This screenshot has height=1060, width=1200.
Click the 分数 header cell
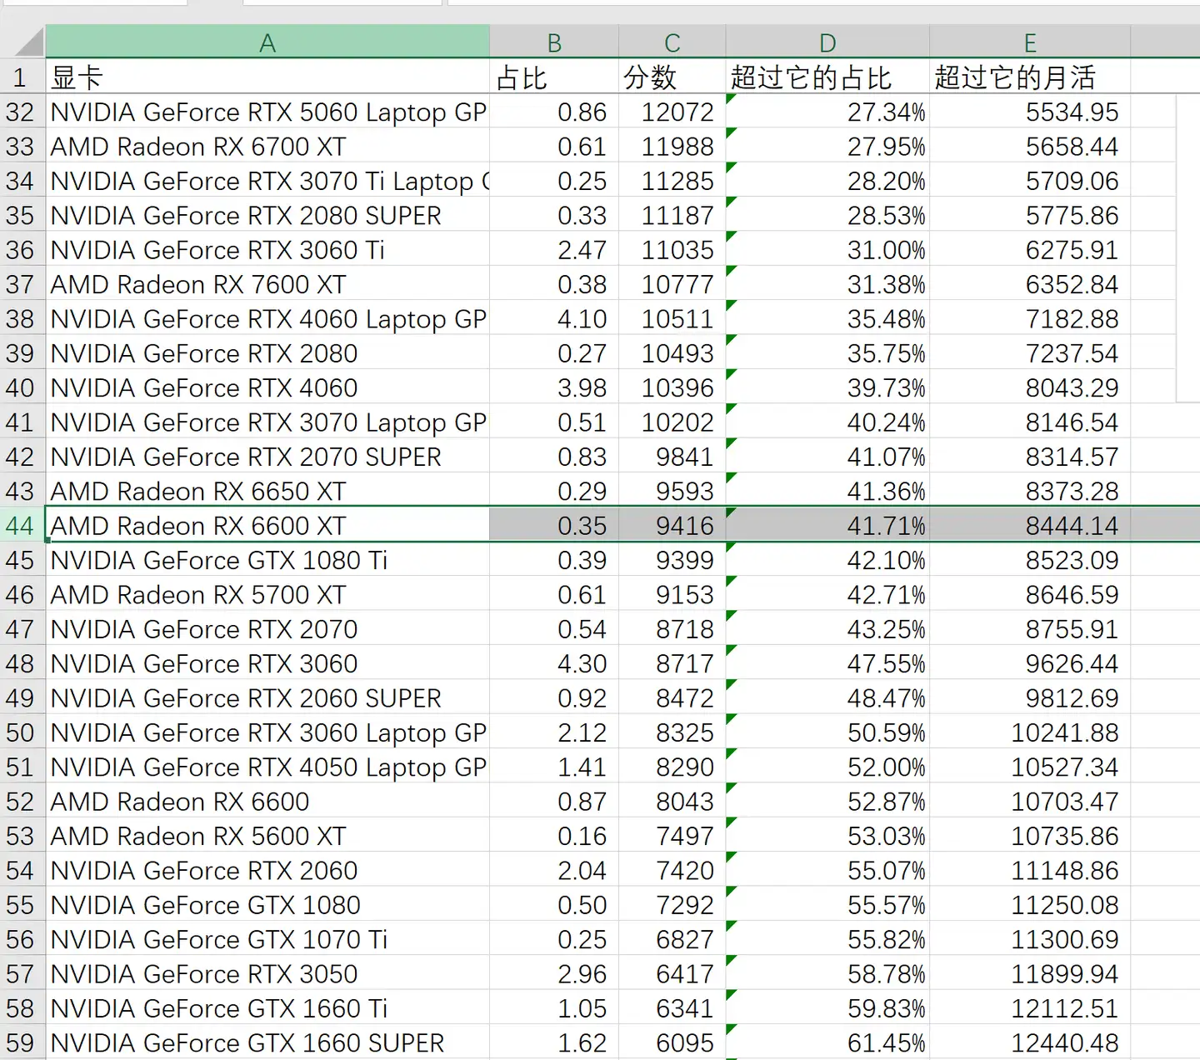(x=672, y=77)
